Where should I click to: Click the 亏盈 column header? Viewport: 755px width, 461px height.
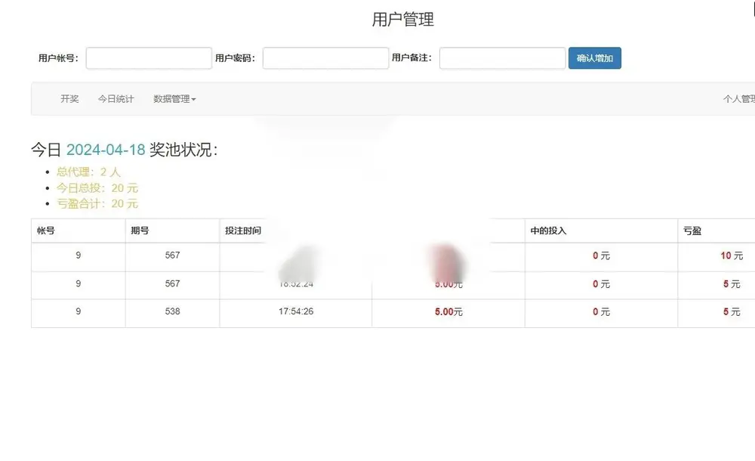pyautogui.click(x=692, y=230)
